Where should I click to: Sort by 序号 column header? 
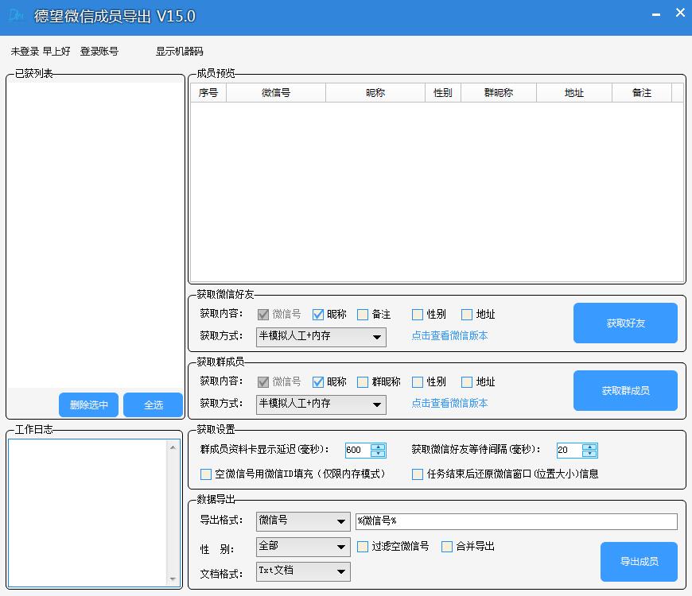208,92
